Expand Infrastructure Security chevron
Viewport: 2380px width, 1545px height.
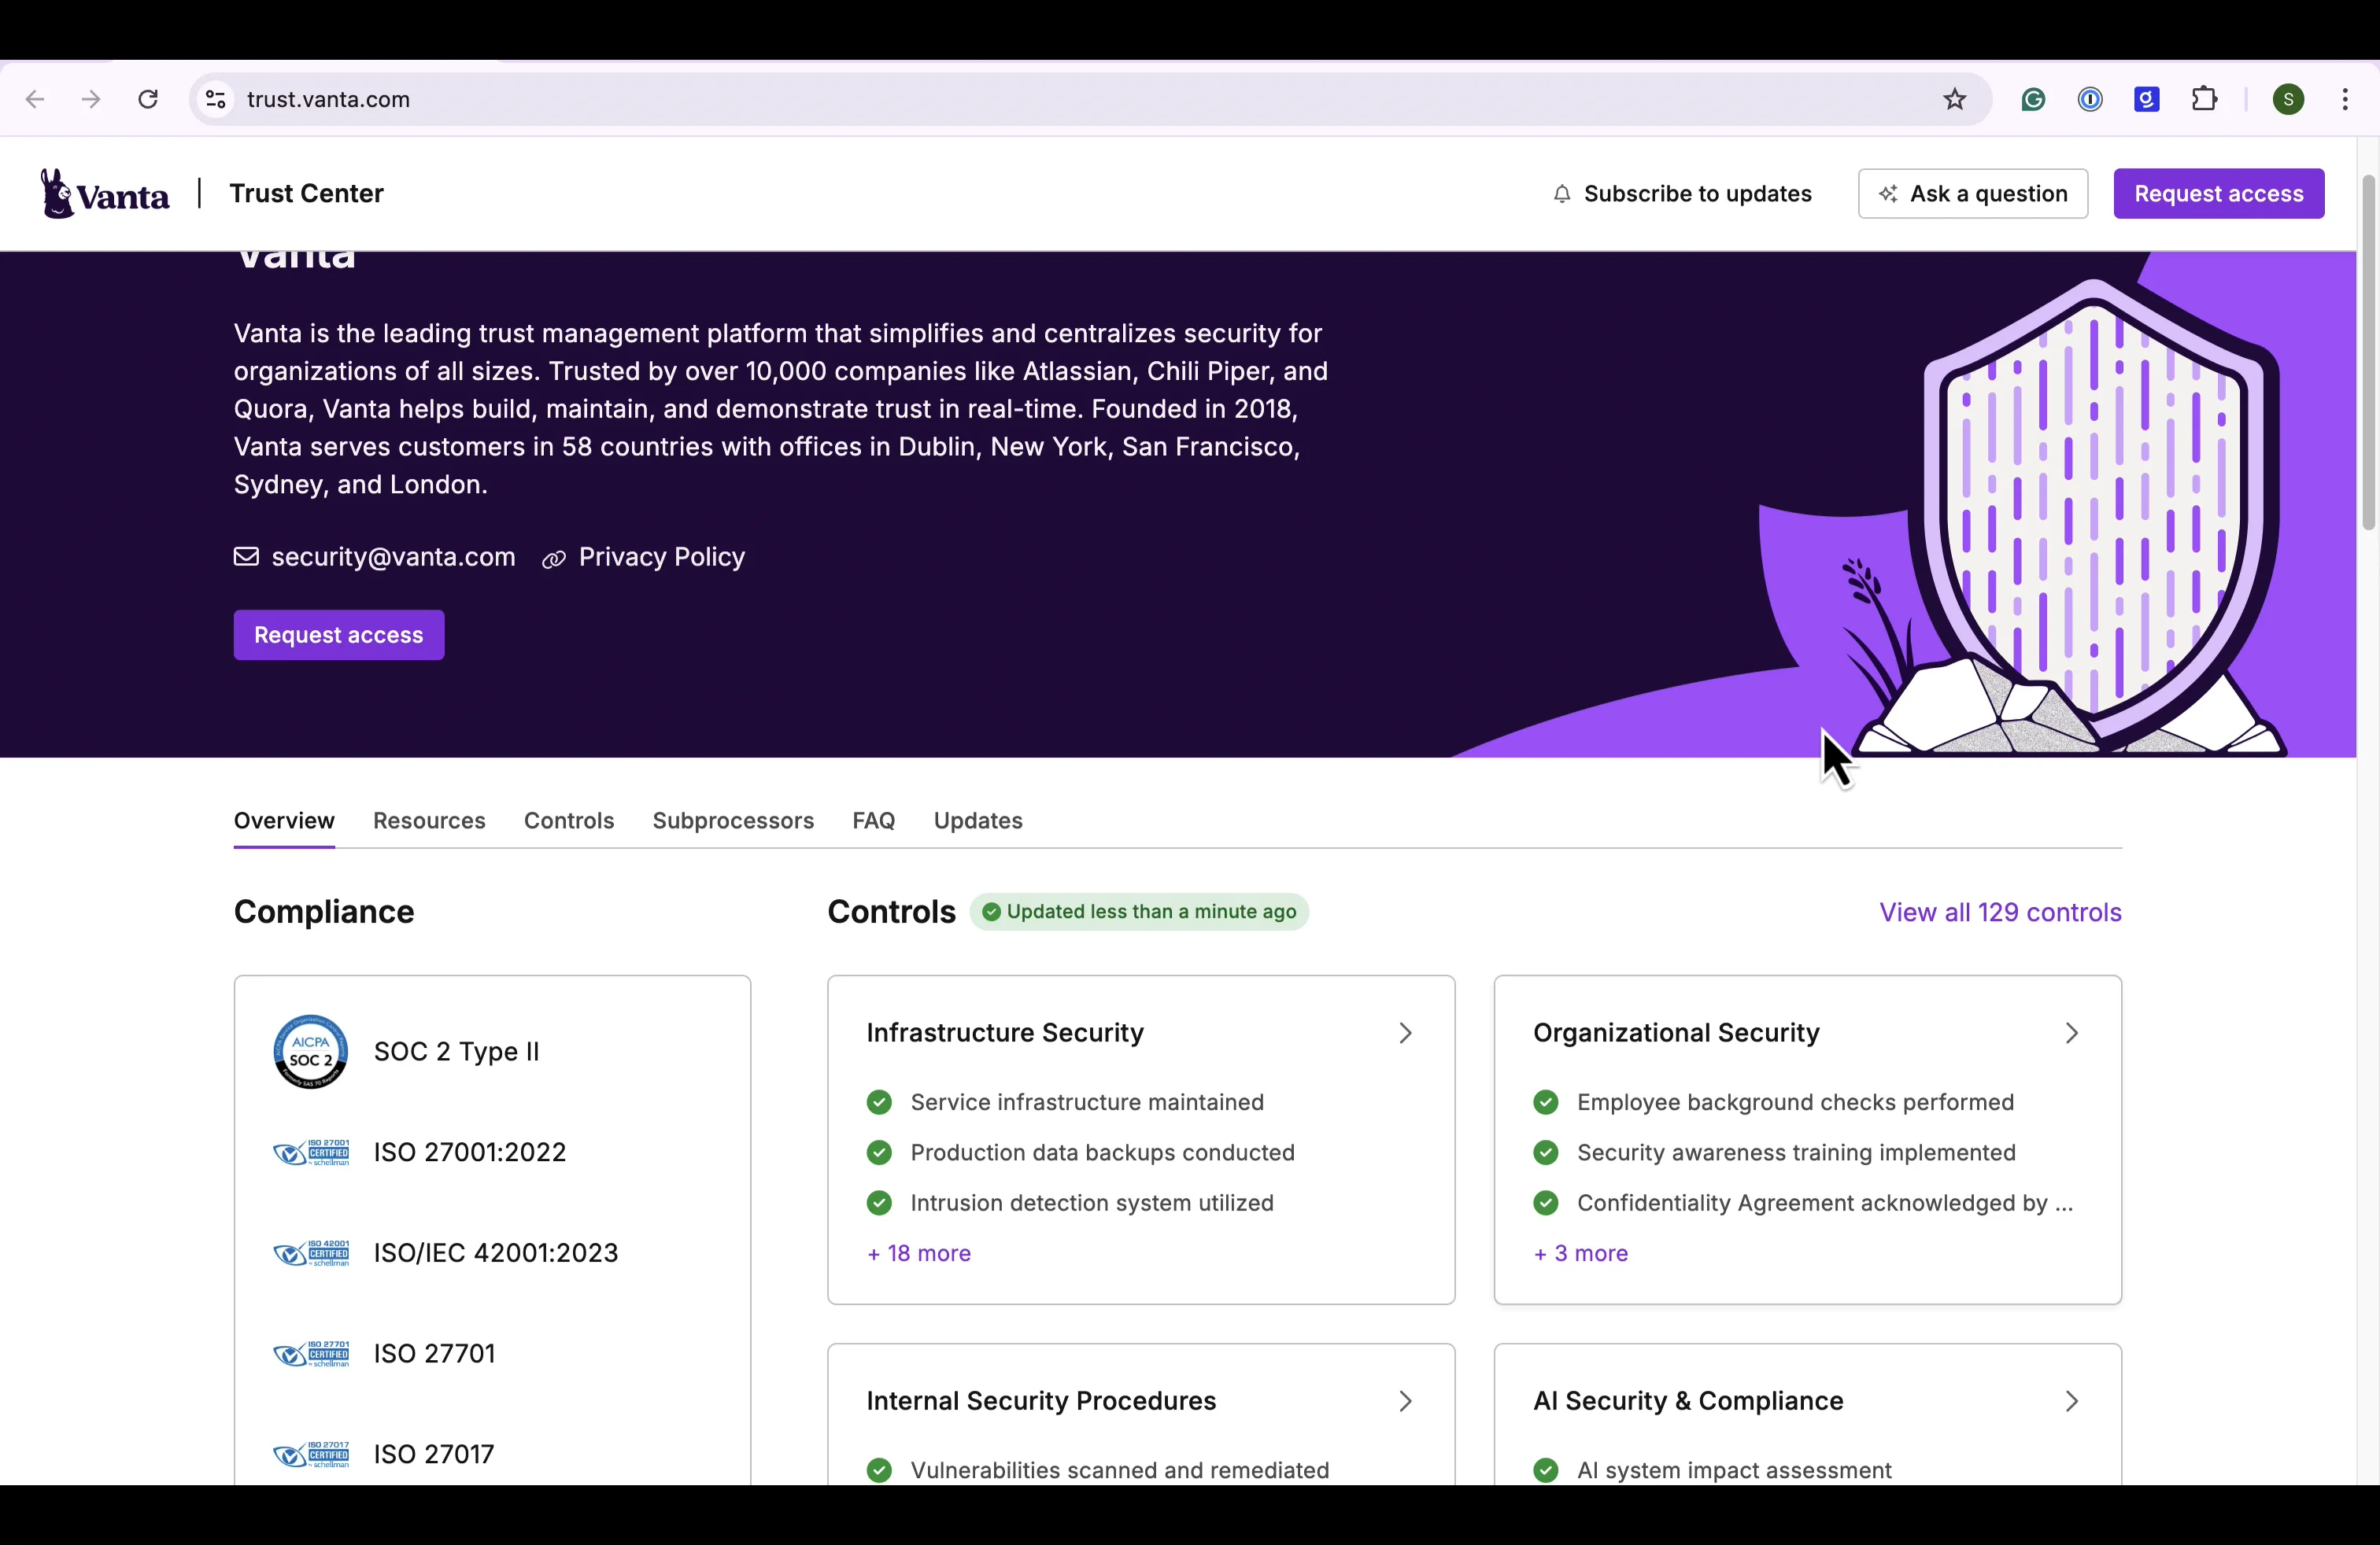click(x=1405, y=1032)
